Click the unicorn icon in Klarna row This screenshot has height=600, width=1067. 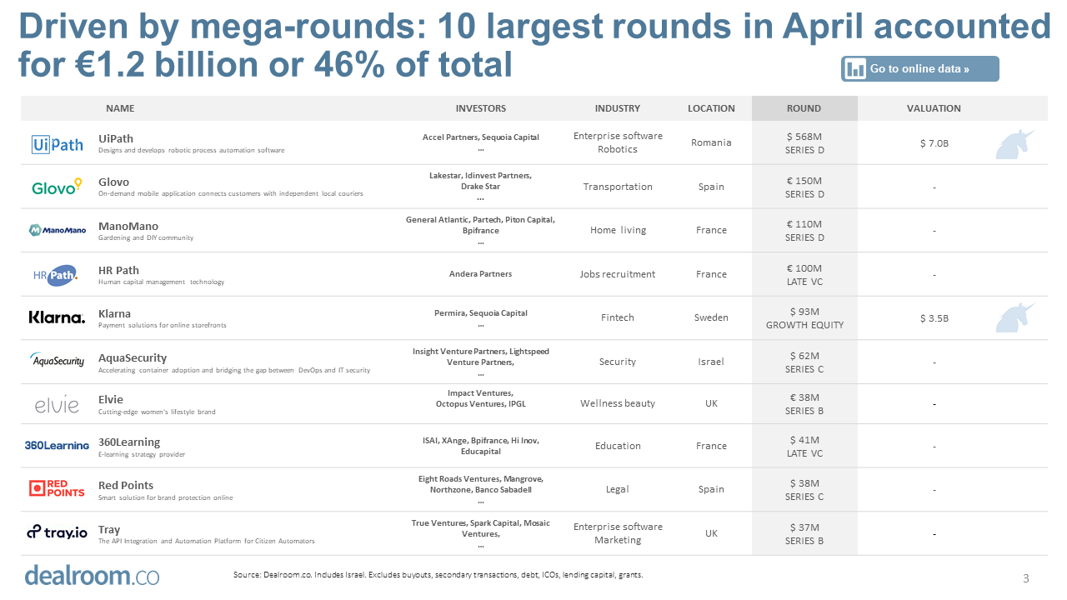pos(1014,317)
